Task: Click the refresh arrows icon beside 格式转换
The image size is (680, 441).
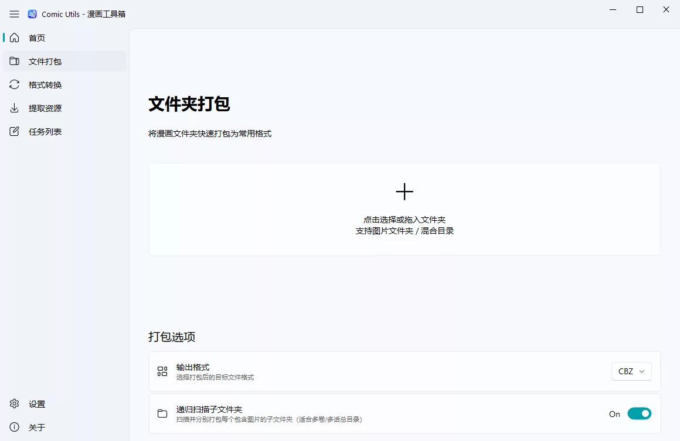Action: click(x=14, y=84)
